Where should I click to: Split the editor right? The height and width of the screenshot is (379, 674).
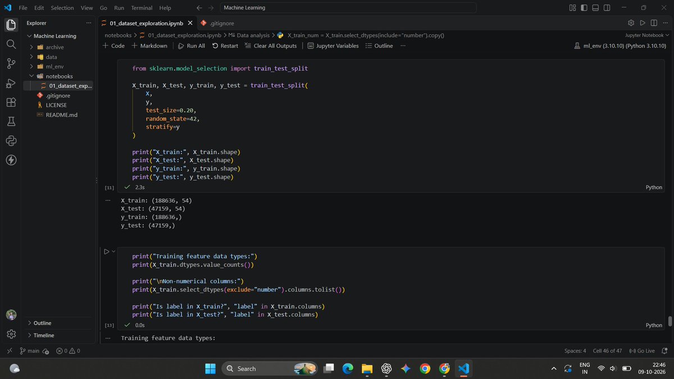tap(653, 23)
